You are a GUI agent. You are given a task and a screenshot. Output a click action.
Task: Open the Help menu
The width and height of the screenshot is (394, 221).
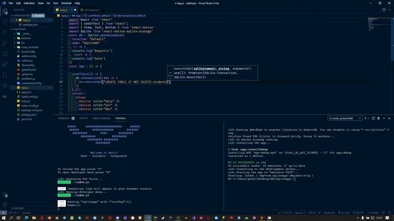tap(77, 3)
